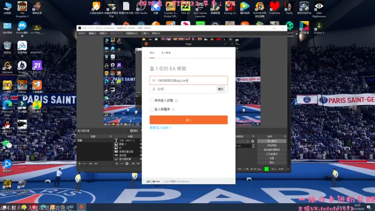375x211 pixels.
Task: Open source properties gear in sources toolbar
Action: (x=127, y=164)
